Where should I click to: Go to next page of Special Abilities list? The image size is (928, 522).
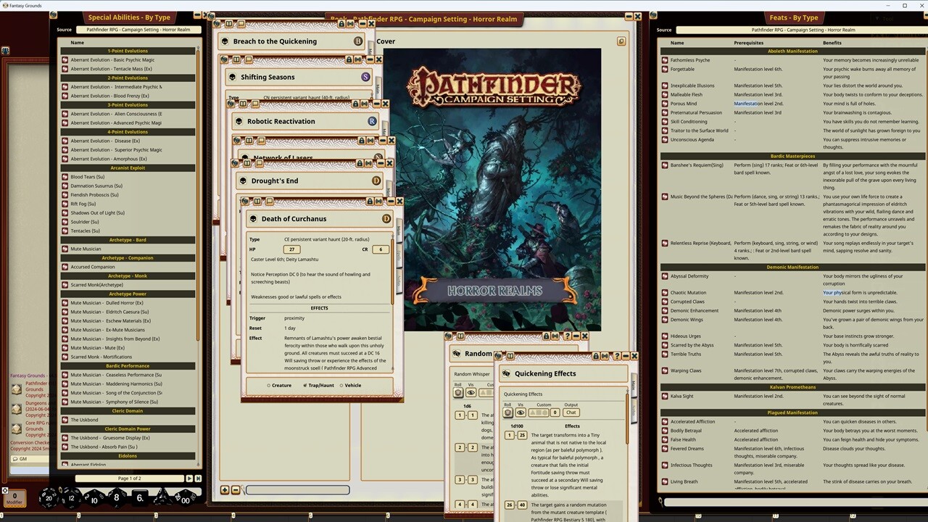tap(190, 478)
